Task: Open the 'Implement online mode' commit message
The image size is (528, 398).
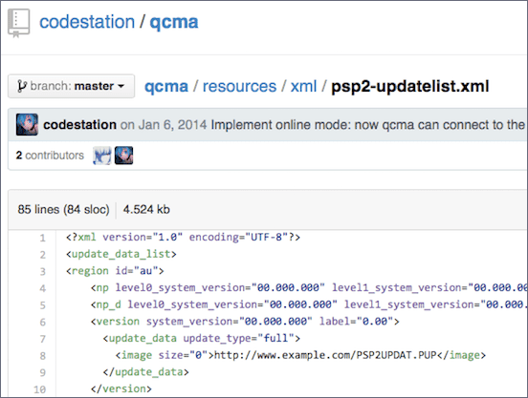Action: 367,125
